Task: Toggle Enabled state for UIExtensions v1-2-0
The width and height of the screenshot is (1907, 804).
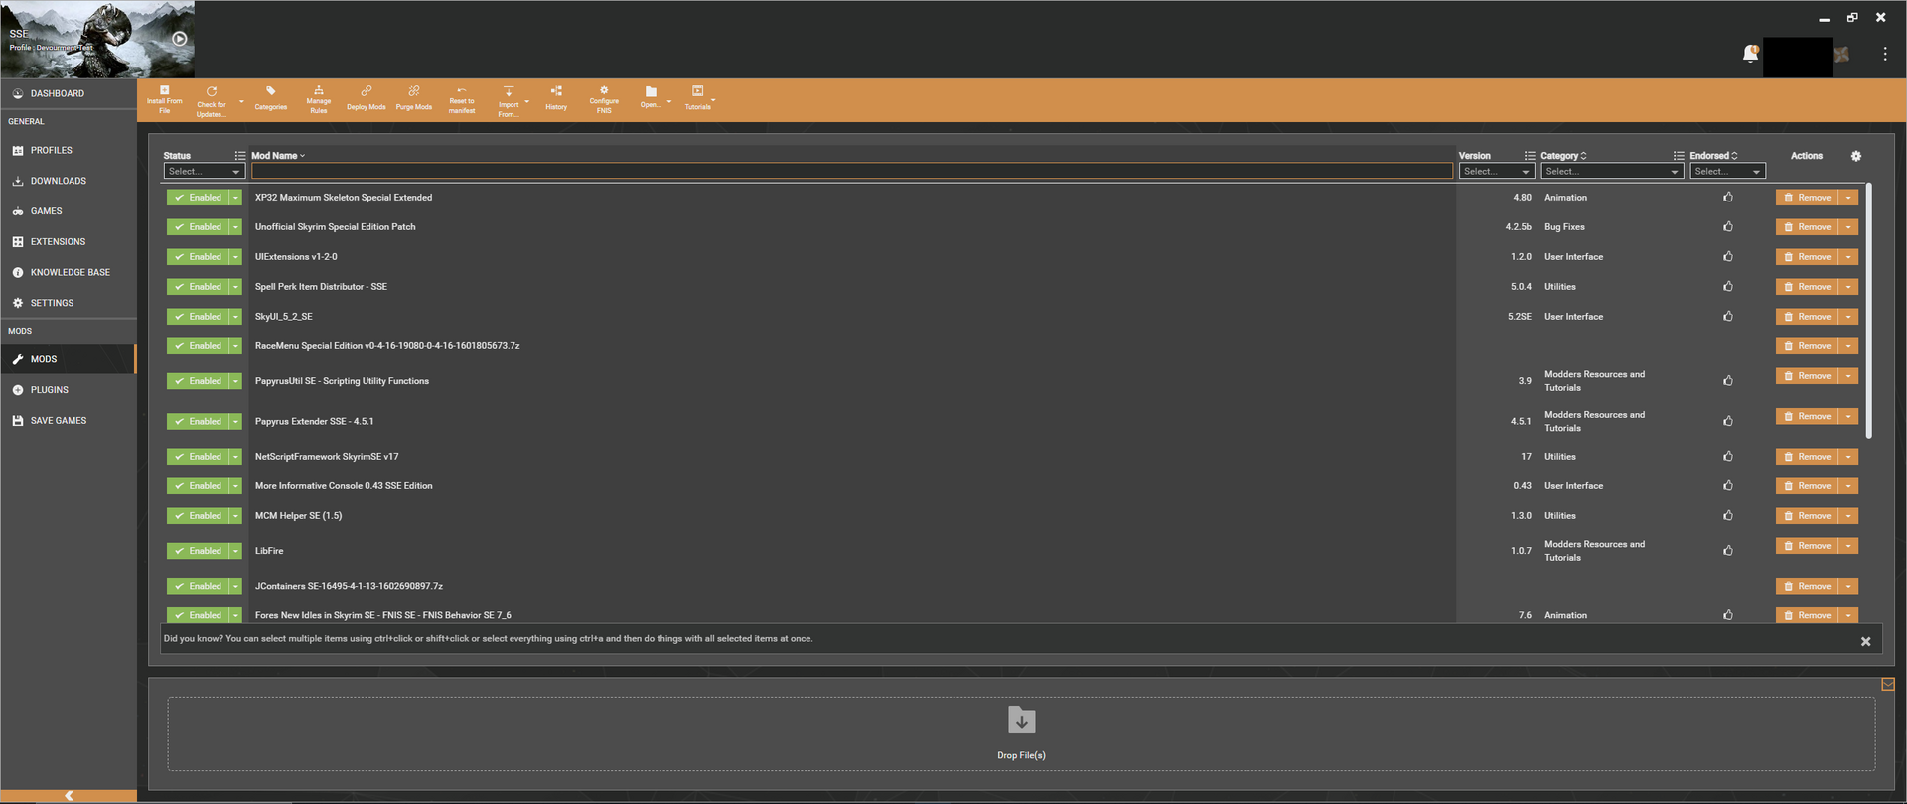Action: coord(198,257)
